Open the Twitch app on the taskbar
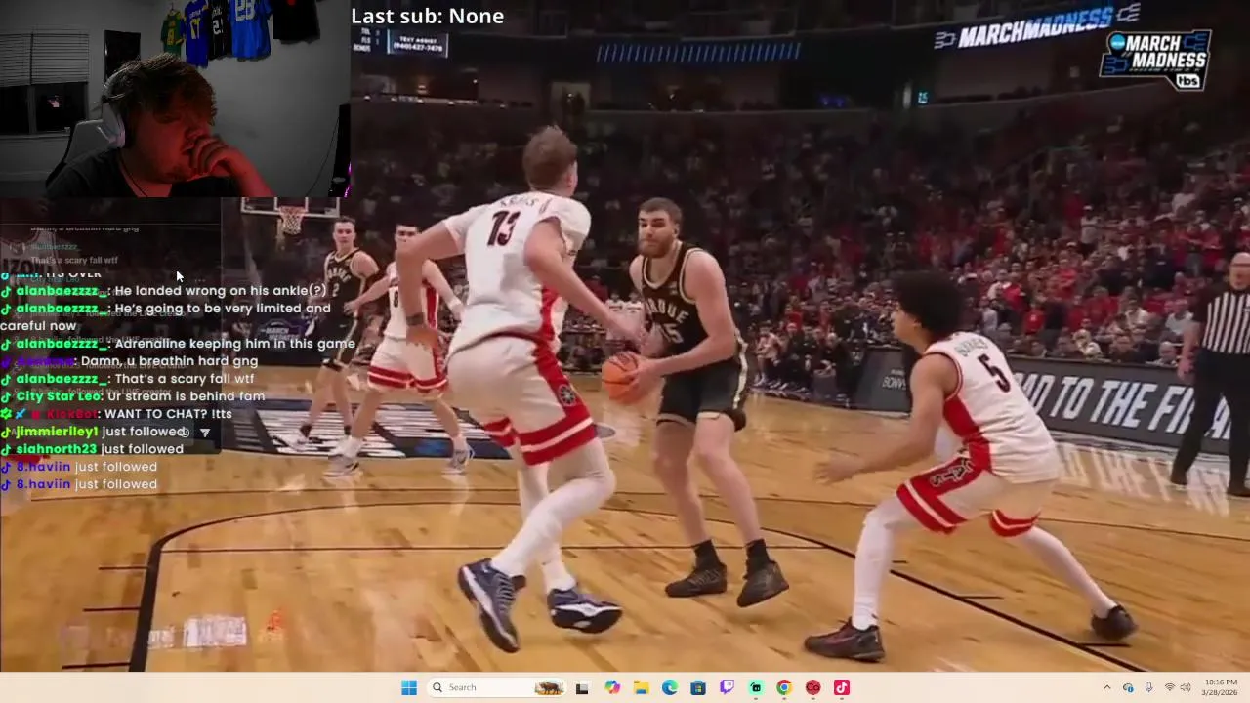This screenshot has width=1250, height=703. (x=727, y=687)
